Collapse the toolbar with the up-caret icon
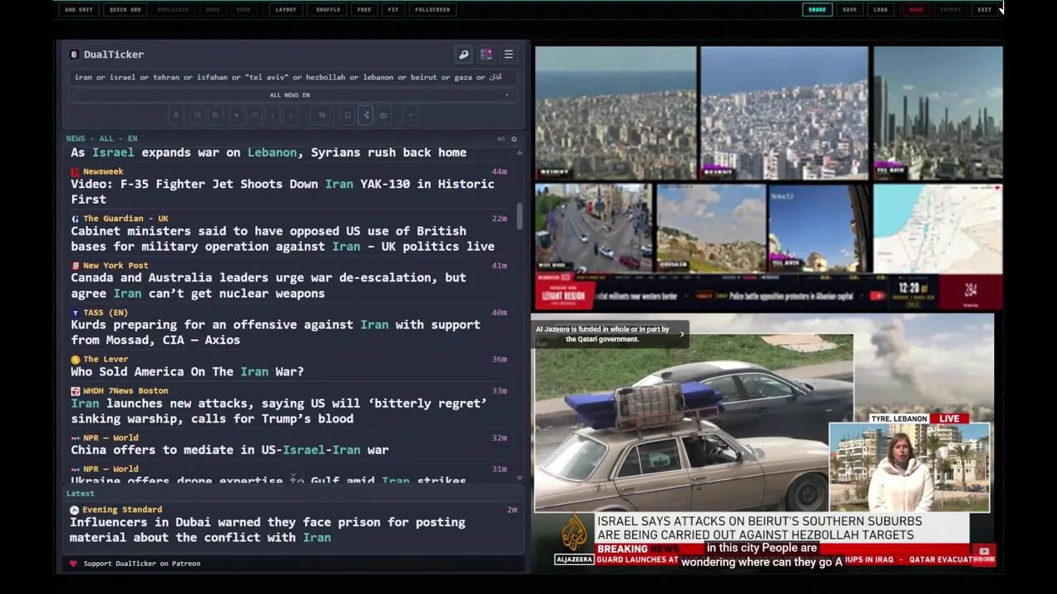 (x=410, y=115)
